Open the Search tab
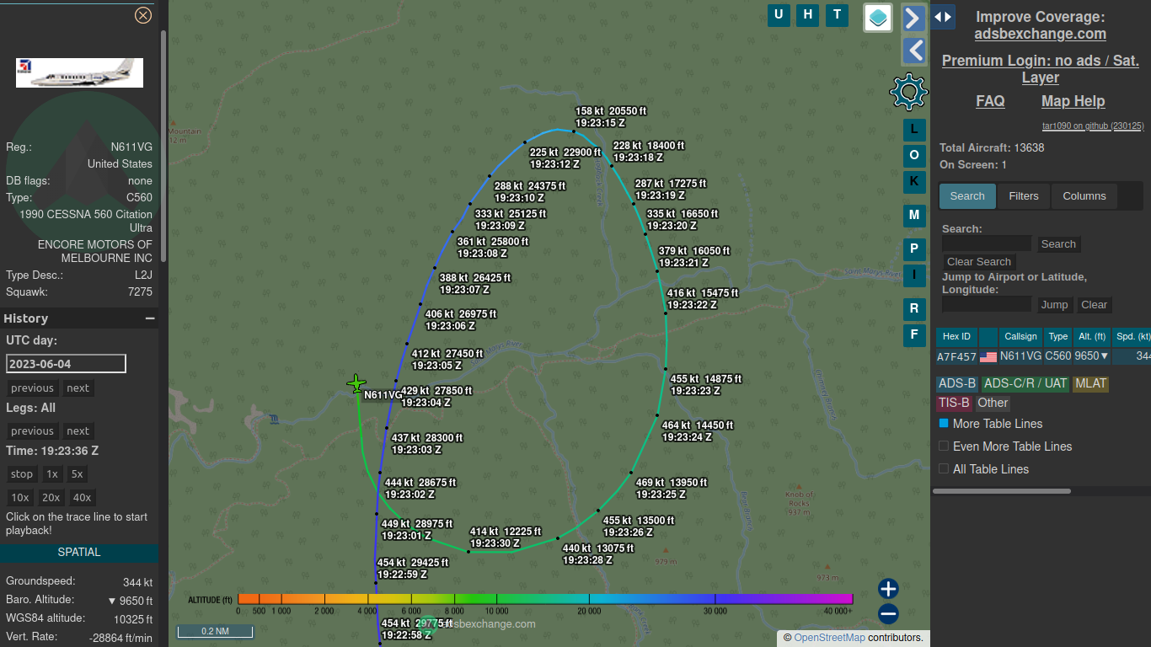This screenshot has width=1151, height=647. tap(967, 196)
